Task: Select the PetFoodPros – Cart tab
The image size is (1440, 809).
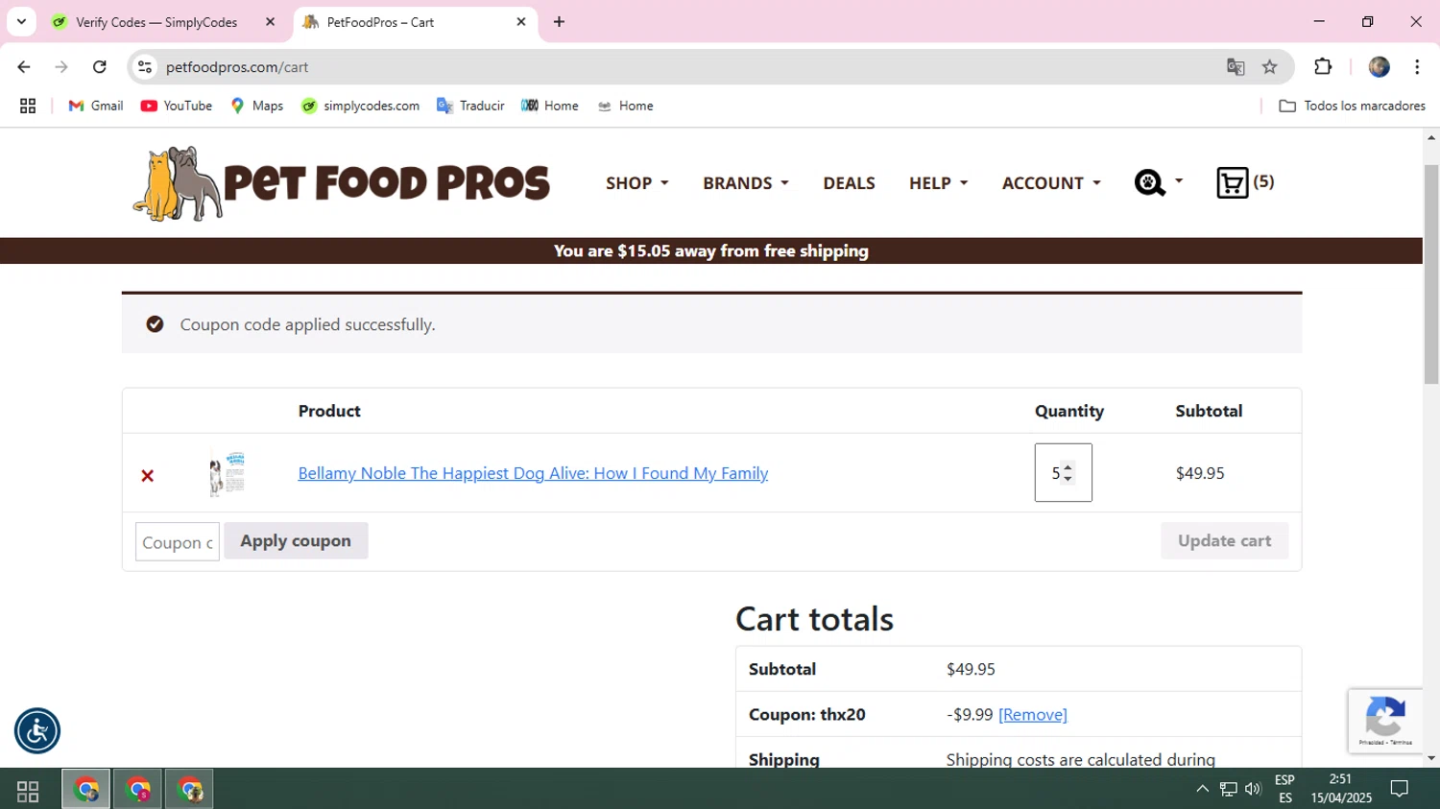Action: (x=415, y=22)
